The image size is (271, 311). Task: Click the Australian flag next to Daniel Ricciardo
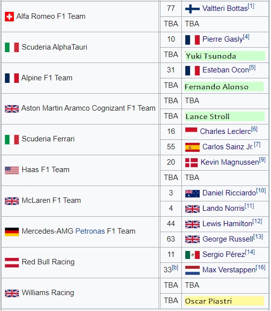[192, 193]
